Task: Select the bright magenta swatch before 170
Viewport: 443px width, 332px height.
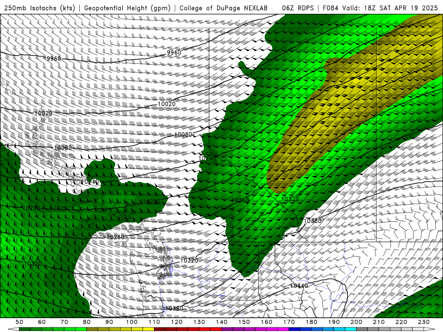Action: [283, 329]
